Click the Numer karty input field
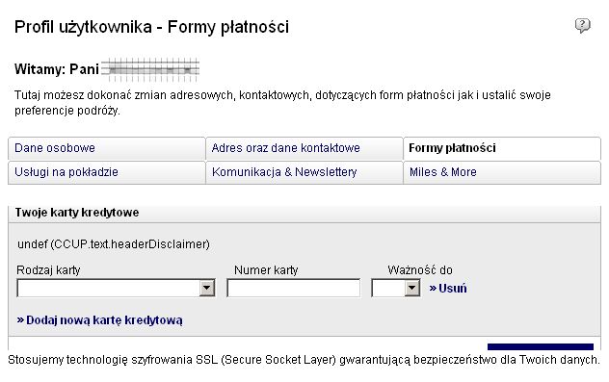Image resolution: width=609 pixels, height=382 pixels. [x=294, y=288]
